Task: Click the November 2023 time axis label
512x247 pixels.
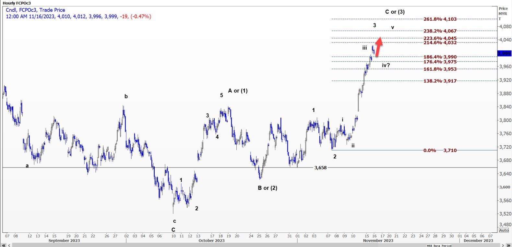Action: pyautogui.click(x=378, y=241)
